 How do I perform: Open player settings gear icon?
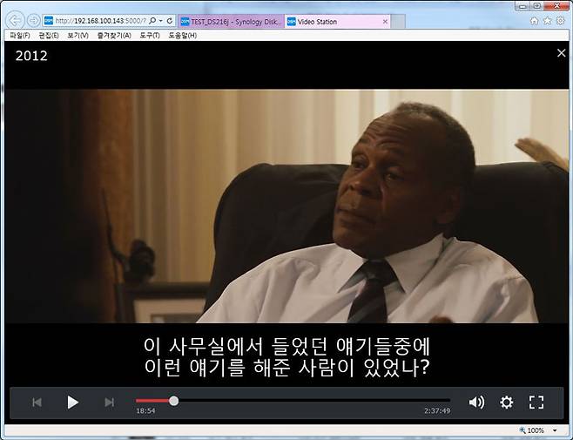pyautogui.click(x=507, y=403)
